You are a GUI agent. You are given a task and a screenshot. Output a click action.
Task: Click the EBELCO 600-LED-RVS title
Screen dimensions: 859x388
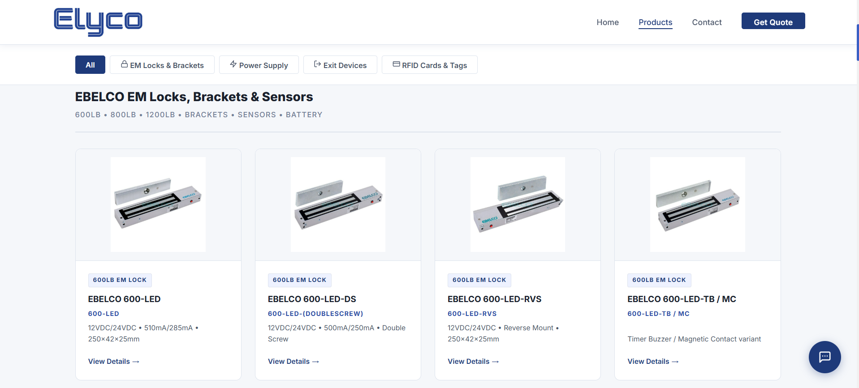(494, 299)
